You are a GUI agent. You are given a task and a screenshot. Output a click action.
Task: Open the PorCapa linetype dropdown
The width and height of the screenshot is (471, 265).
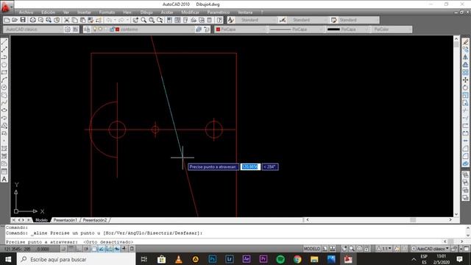296,29
